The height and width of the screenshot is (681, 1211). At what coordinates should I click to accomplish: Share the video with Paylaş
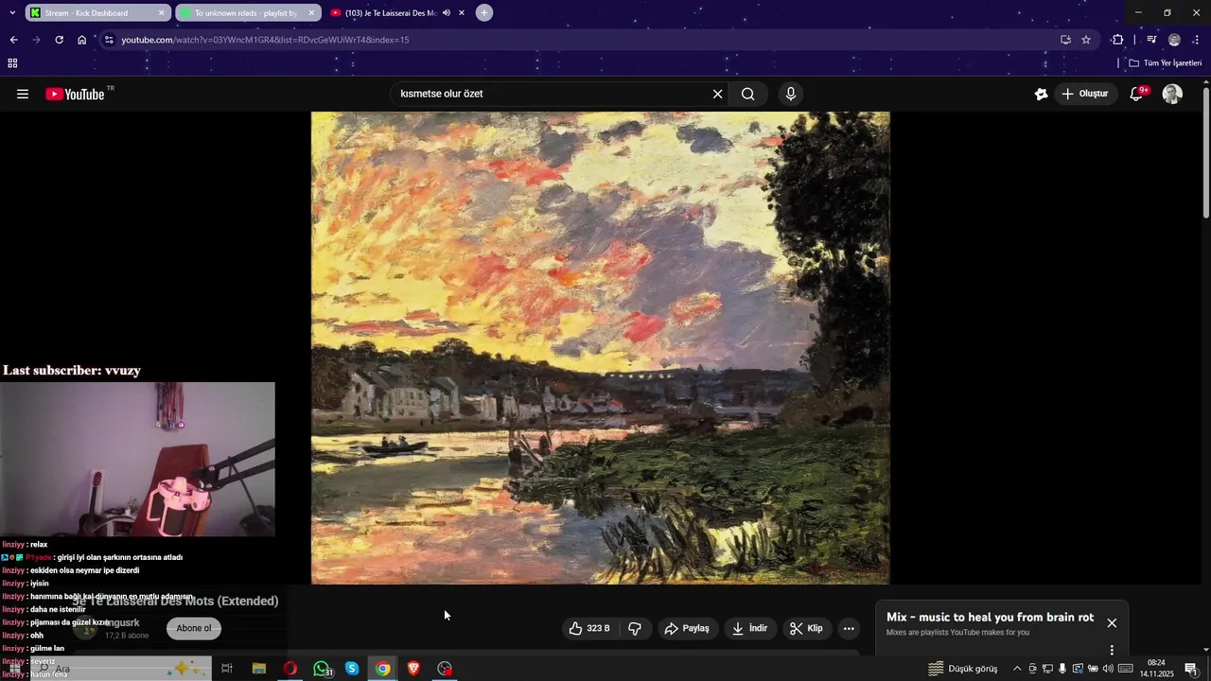[x=687, y=628]
